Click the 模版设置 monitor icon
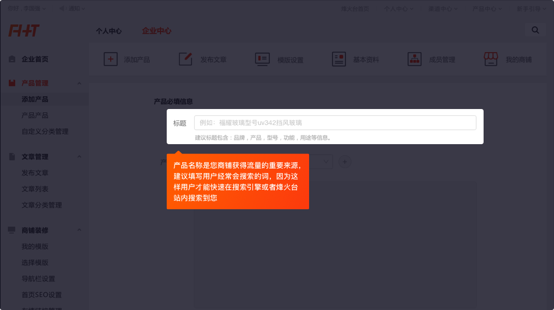 click(262, 59)
